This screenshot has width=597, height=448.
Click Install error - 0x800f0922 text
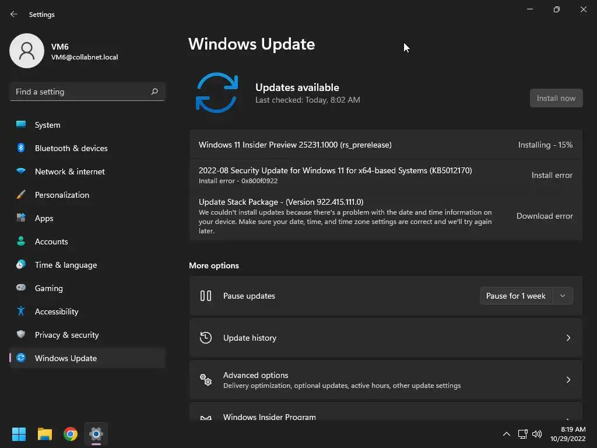(x=238, y=181)
